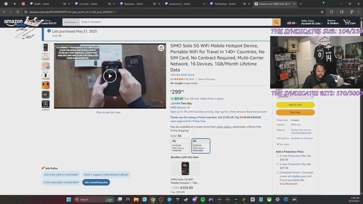The width and height of the screenshot is (363, 204).
Task: Click the orange Amazon search magnifier button
Action: 276,22
